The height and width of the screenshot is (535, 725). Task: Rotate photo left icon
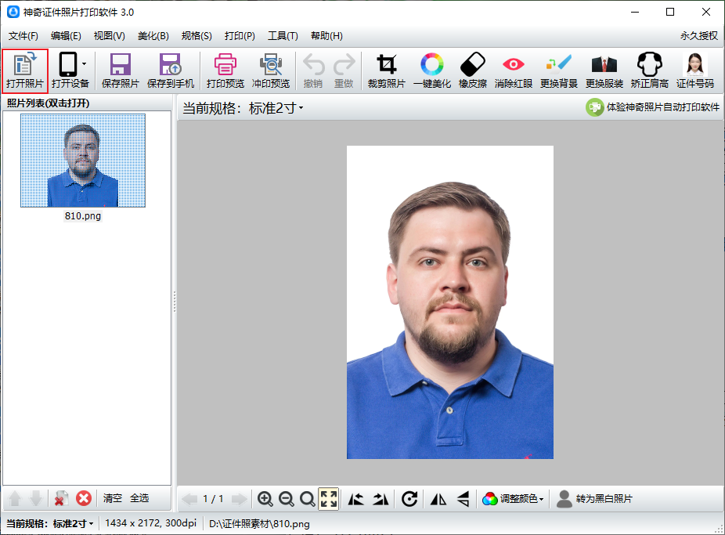point(355,499)
